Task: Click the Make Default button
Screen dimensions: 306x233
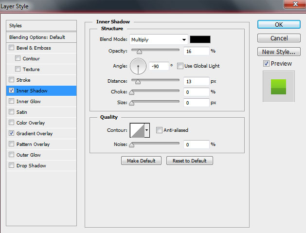Action: 141,161
